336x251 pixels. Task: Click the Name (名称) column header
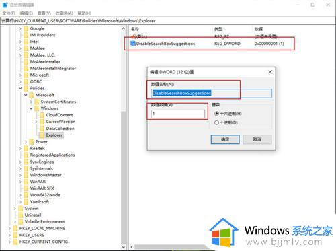pyautogui.click(x=135, y=29)
